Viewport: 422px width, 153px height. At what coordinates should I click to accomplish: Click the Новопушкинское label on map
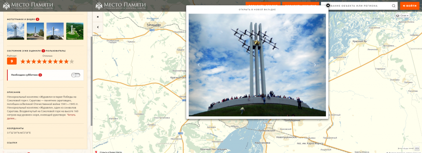point(286,137)
